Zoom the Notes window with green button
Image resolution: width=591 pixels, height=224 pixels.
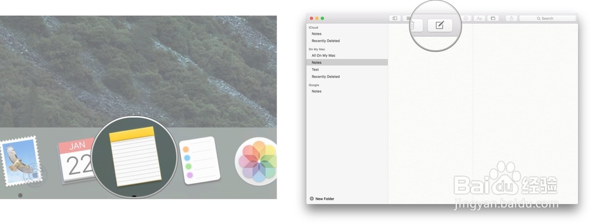click(x=322, y=18)
